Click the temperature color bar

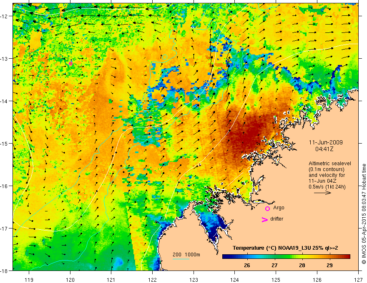click(x=286, y=257)
